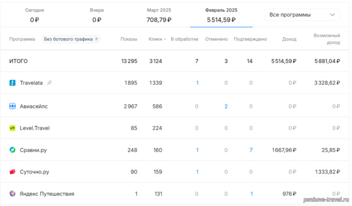Open Сравни.ру confirmed count link 7

pos(251,150)
